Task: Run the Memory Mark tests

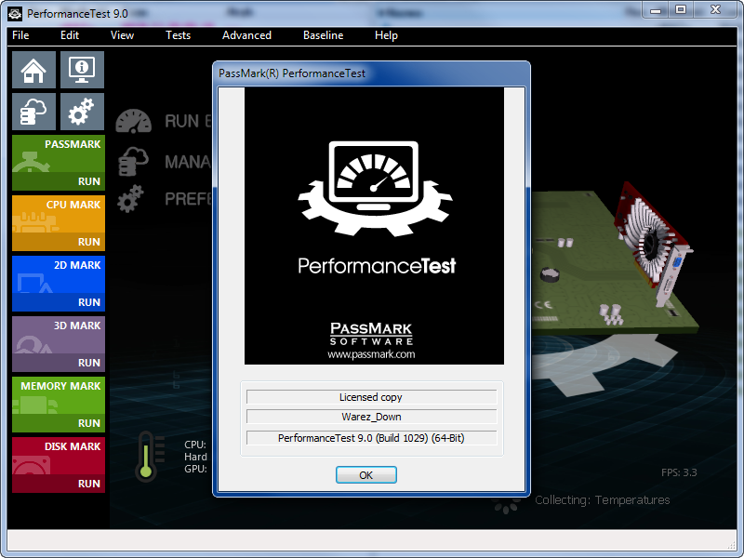Action: tap(88, 423)
